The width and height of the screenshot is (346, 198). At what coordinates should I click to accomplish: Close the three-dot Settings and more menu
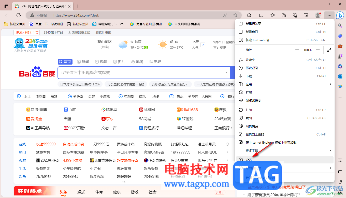(329, 15)
